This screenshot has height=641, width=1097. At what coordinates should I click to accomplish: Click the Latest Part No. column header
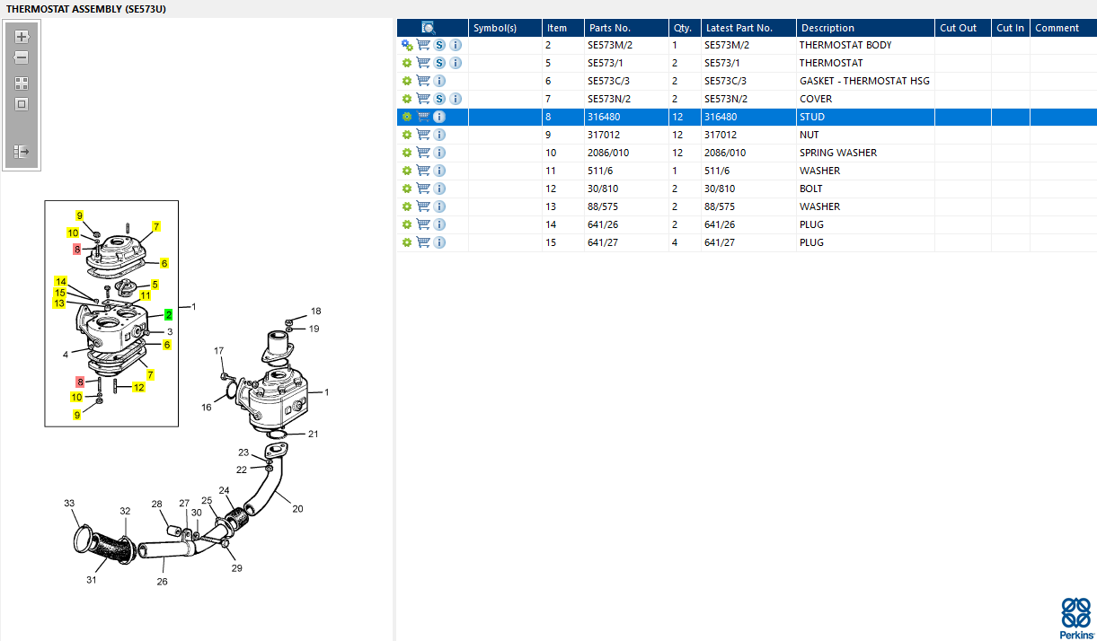click(x=748, y=28)
